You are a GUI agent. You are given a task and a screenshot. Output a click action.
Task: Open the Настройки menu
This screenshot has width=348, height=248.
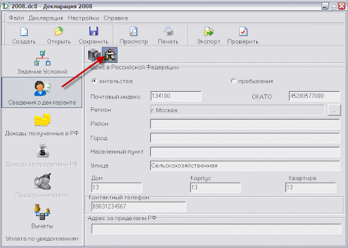83,18
